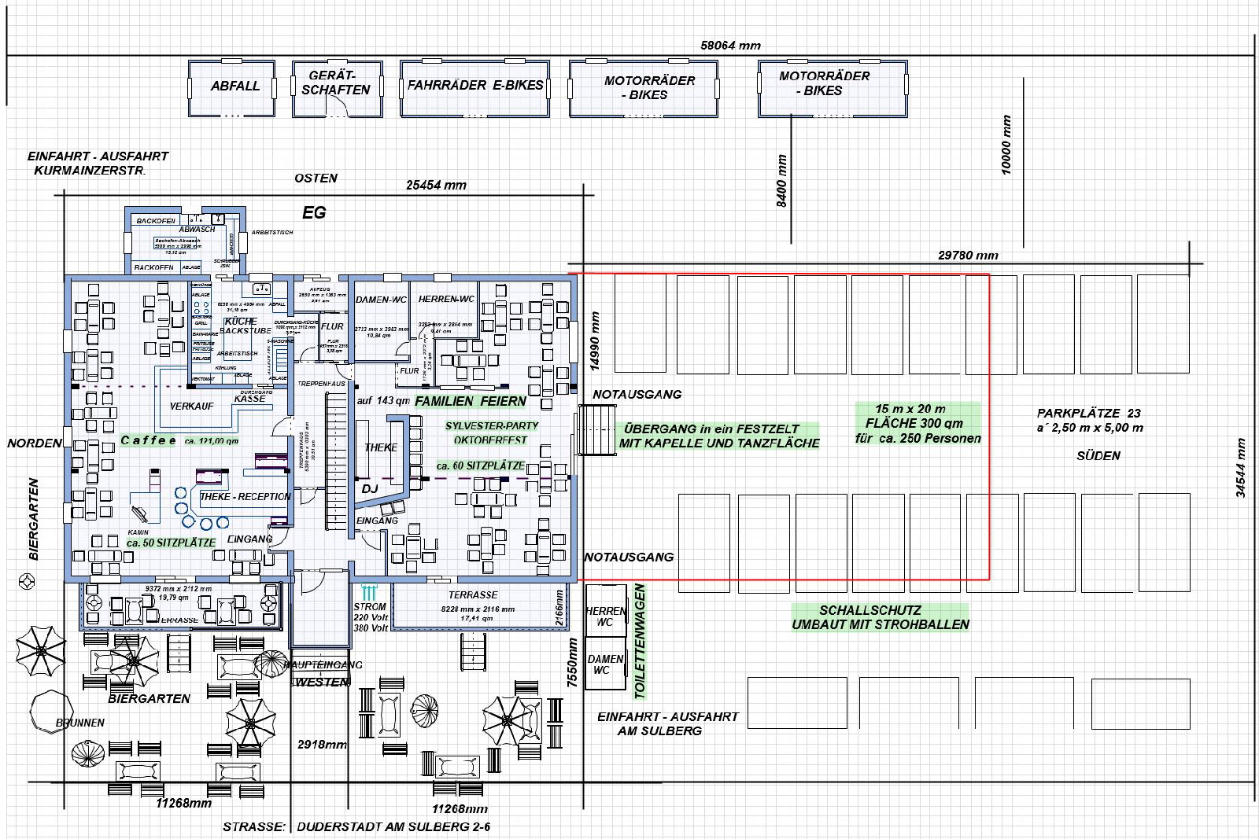Click the cyan STROM power connection symbol
The image size is (1259, 839).
369,592
